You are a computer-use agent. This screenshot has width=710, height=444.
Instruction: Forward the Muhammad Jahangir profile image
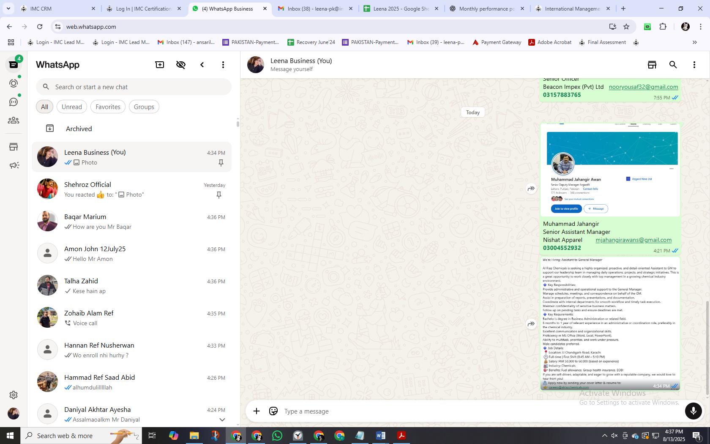point(531,189)
